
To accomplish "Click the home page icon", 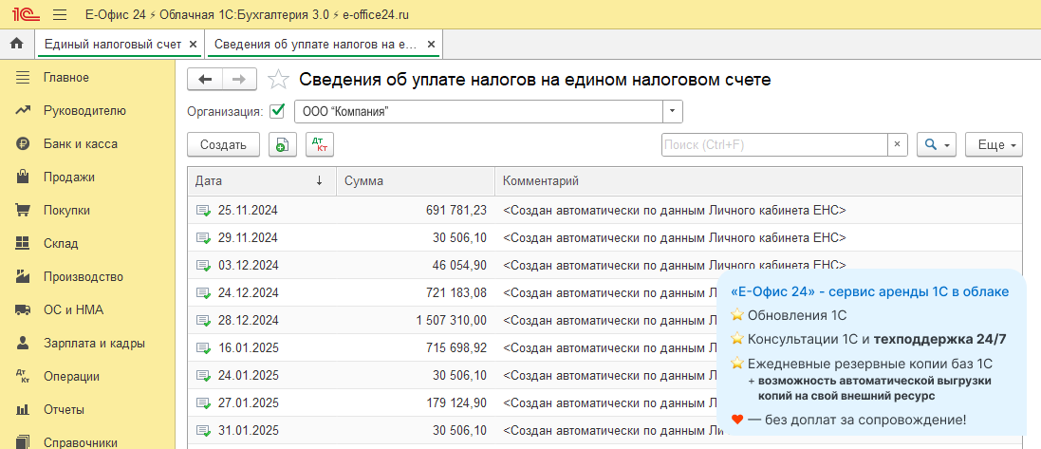I will coord(16,44).
